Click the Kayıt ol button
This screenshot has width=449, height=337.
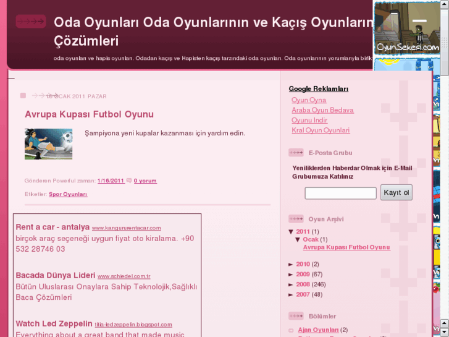tap(397, 192)
